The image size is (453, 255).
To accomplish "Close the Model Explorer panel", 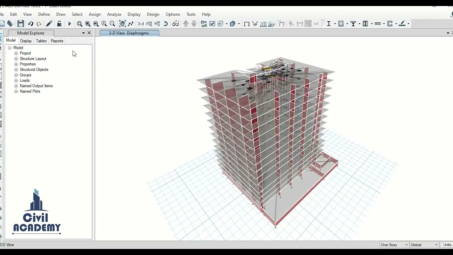I will [89, 33].
